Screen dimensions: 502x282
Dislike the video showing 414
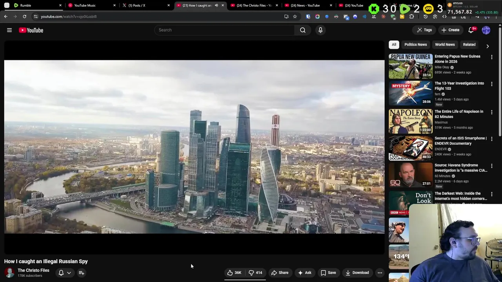click(256, 273)
